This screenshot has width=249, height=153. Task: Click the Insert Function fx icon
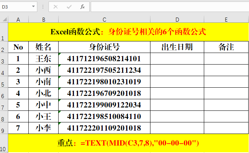83,7
